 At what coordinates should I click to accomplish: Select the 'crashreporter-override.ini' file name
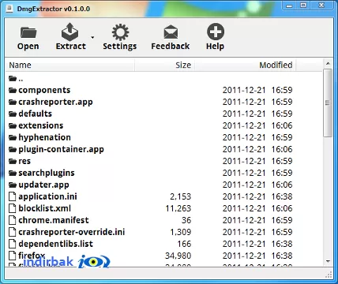pos(72,232)
